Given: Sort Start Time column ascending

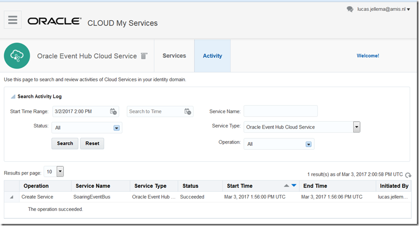Looking at the screenshot, I should pos(286,186).
